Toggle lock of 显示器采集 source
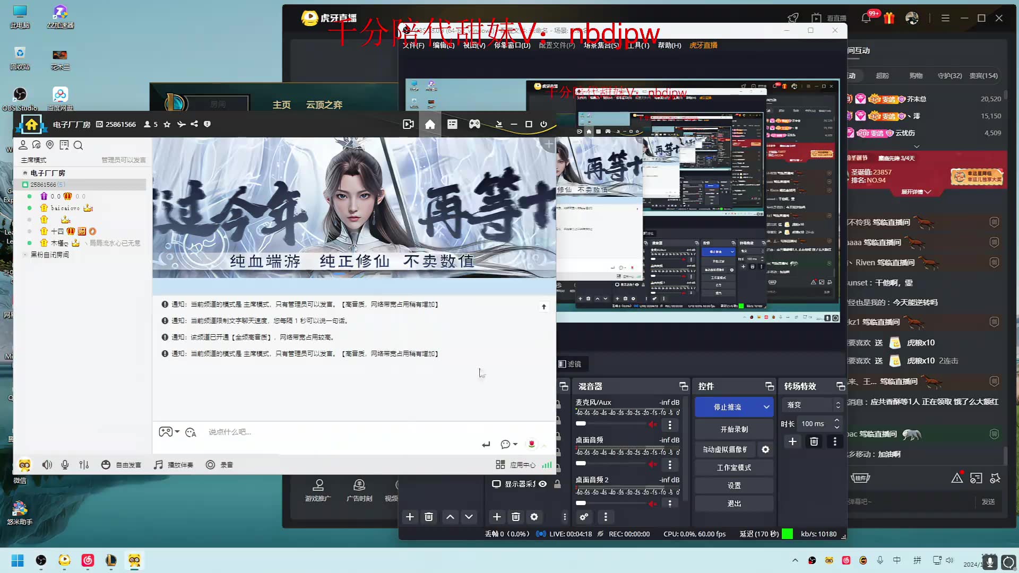1019x573 pixels. tap(557, 484)
